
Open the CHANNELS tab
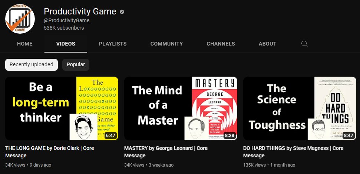221,44
